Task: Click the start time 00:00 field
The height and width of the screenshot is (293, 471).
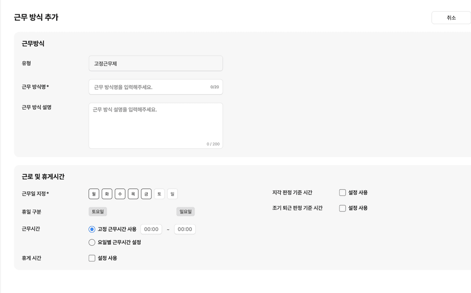Action: pyautogui.click(x=151, y=229)
